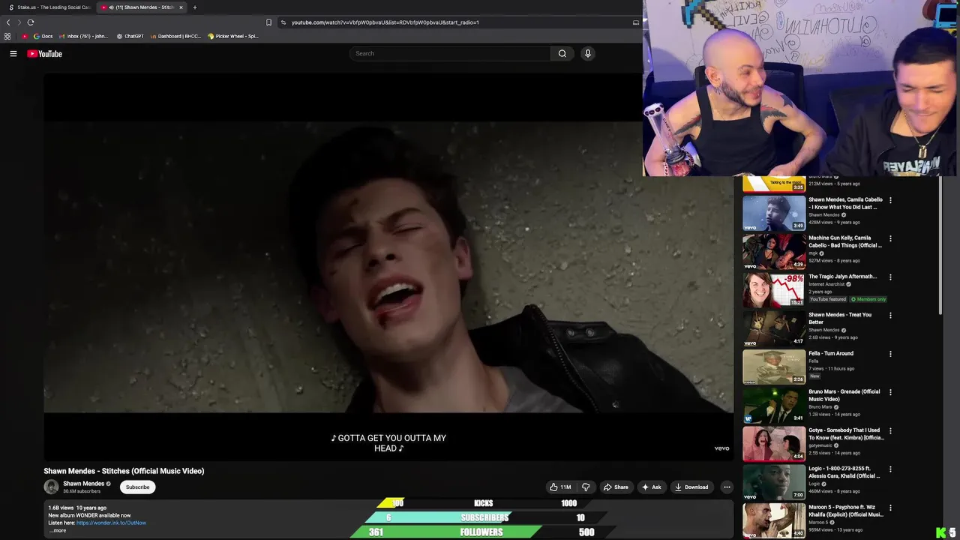Viewport: 960px width, 540px height.
Task: Go back with the browser back arrow
Action: click(8, 22)
